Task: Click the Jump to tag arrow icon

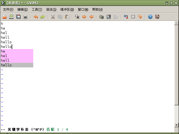Action: [140, 17]
